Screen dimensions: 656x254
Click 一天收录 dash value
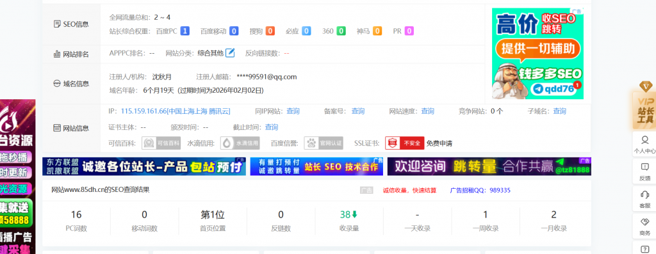[417, 215]
